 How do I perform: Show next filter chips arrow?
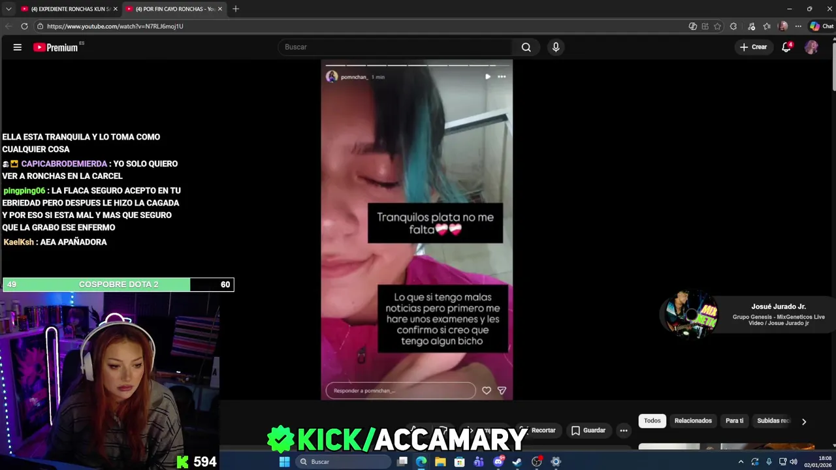point(804,421)
